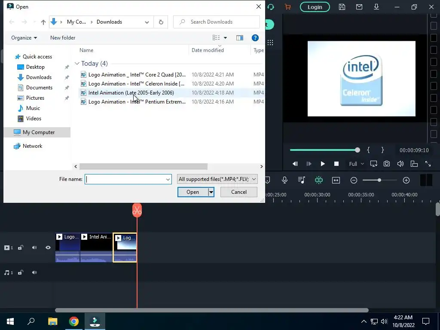Screen dimensions: 440x330
Task: Click the preview volume speaker icon
Action: pos(400,164)
